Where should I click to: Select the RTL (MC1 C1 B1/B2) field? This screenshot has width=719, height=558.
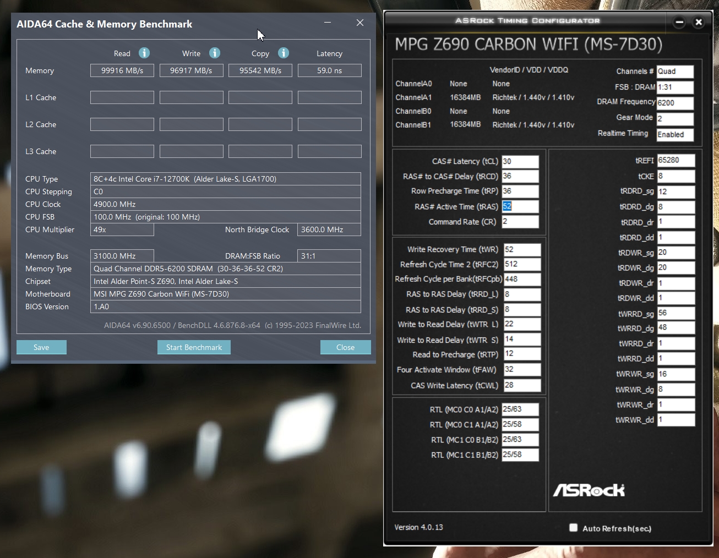(x=520, y=455)
